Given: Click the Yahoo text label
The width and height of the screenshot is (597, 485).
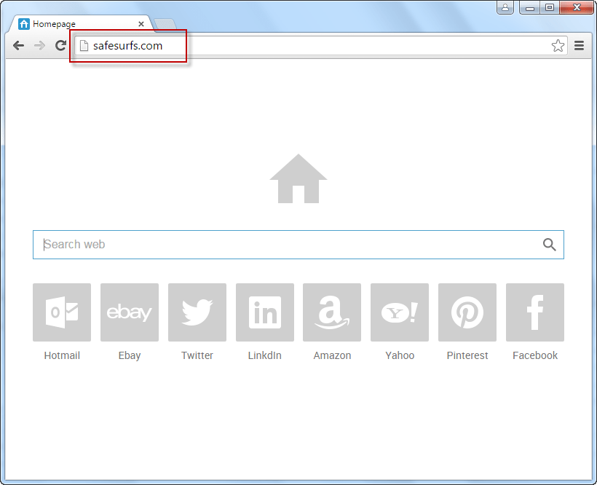Looking at the screenshot, I should coord(400,355).
